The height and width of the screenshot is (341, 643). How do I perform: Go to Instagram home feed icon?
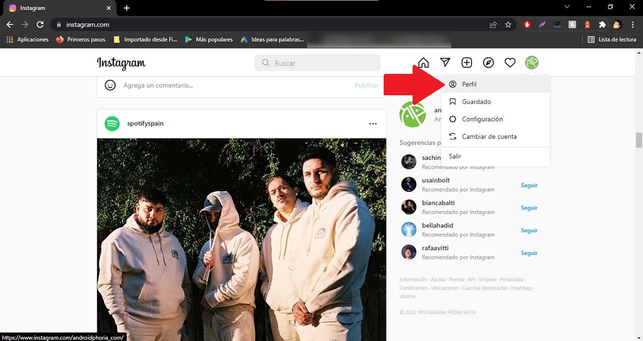click(423, 63)
